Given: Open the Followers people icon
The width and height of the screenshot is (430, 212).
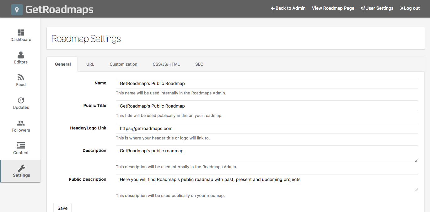Looking at the screenshot, I should click(x=21, y=123).
